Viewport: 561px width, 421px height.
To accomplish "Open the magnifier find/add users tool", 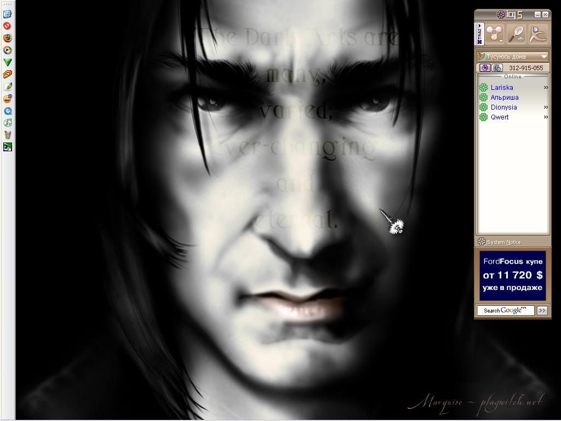I will click(516, 34).
